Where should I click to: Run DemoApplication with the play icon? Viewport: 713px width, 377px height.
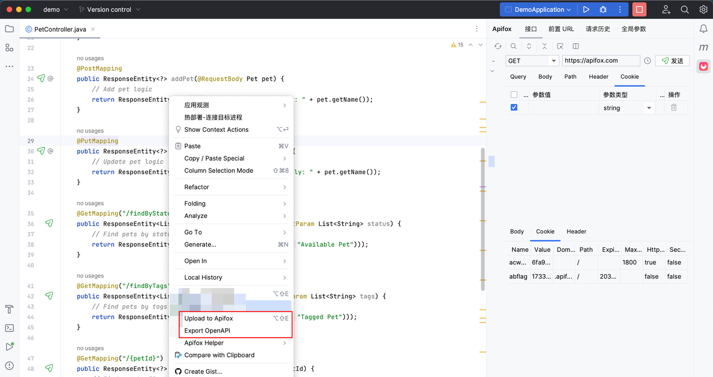point(586,9)
